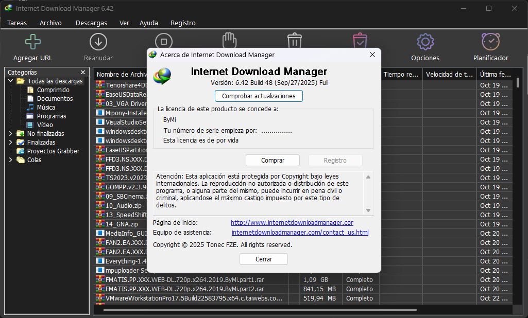Viewport: 528px width, 318px height.
Task: Click the copyright text scroll-up arrow
Action: pos(368,177)
